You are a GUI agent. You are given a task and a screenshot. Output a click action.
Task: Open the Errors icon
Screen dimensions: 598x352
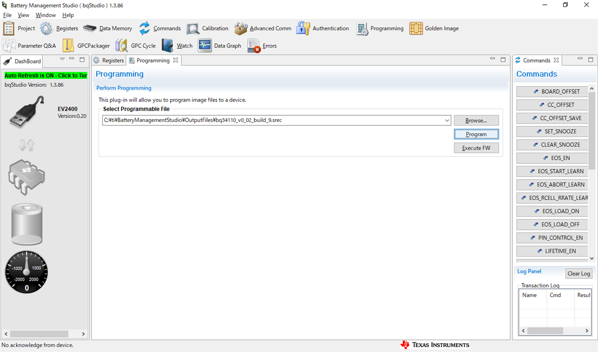[x=254, y=46]
